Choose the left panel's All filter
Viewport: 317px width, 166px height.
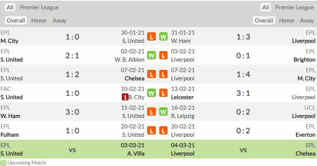pos(10,8)
